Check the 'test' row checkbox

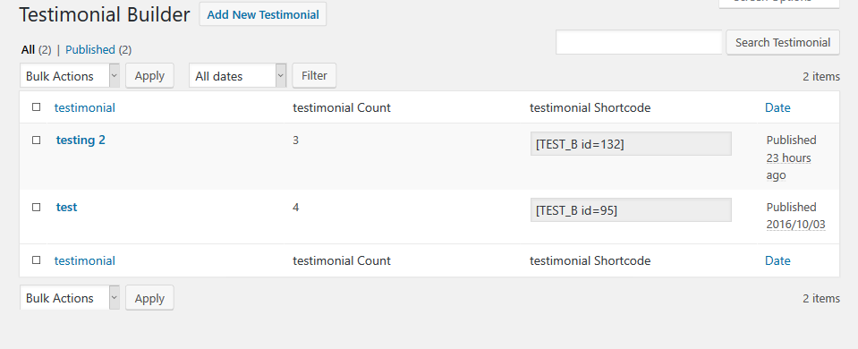tap(36, 207)
